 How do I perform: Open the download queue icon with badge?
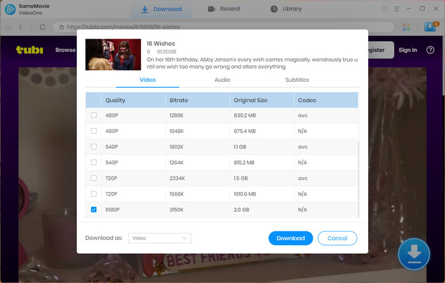pos(429,27)
